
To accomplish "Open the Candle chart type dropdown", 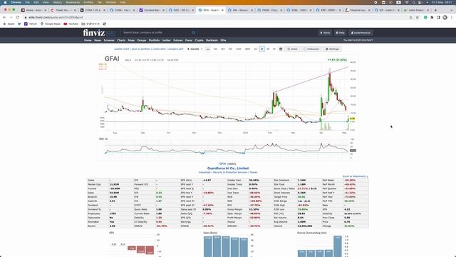I will 195,49.
